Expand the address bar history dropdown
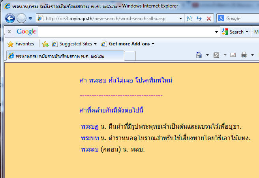The height and width of the screenshot is (178, 259). point(180,19)
